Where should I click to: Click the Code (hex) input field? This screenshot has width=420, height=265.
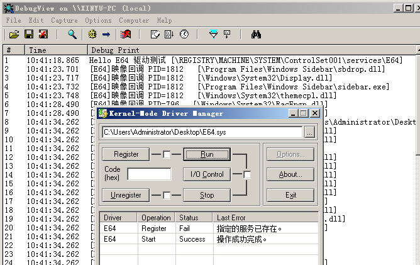point(149,174)
